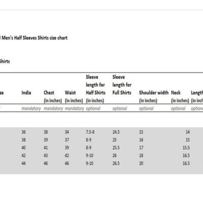
Task: Click the India column header
Action: [26, 93]
